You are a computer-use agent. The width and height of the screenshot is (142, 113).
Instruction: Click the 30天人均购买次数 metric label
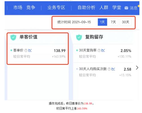tap(93, 69)
